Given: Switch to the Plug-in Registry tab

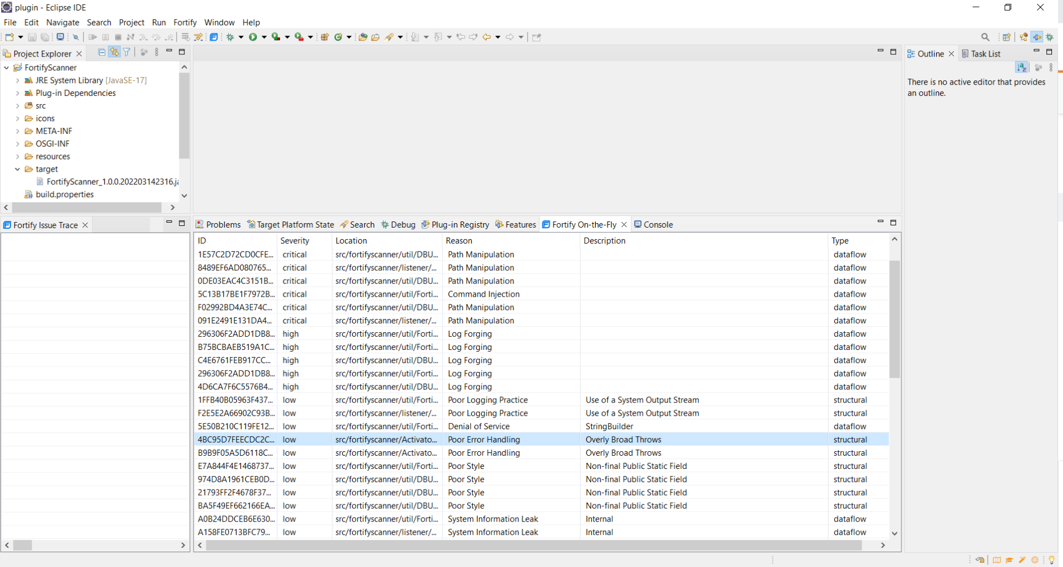Looking at the screenshot, I should click(x=455, y=224).
